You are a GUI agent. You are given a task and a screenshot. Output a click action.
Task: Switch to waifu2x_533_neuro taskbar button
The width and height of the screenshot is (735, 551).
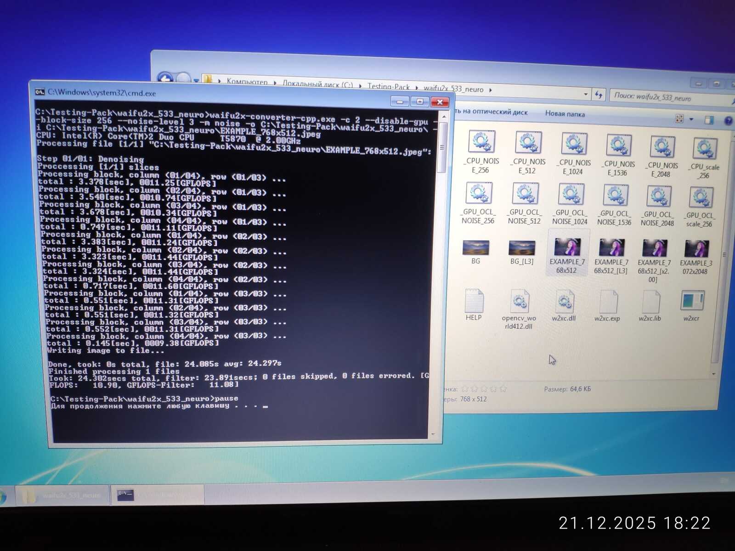tap(62, 495)
